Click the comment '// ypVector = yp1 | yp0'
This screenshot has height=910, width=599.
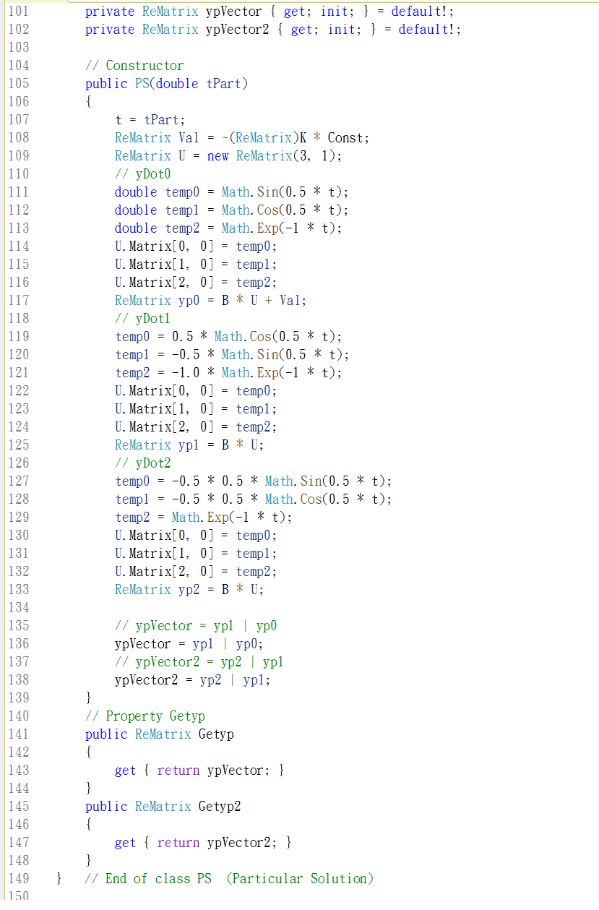point(196,626)
